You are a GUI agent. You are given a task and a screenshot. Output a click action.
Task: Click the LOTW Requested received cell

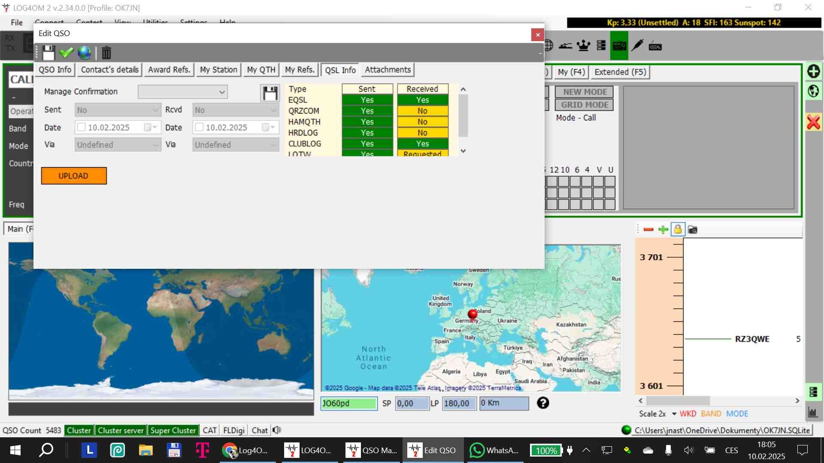422,153
